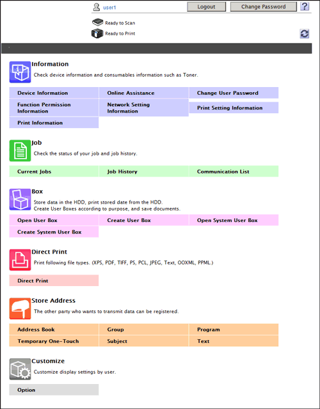Open the user1 link
Image resolution: width=320 pixels, height=409 pixels.
click(x=109, y=8)
